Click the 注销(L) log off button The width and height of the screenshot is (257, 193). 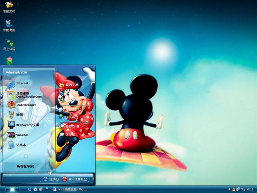point(51,179)
